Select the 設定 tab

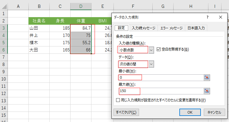coord(121,28)
